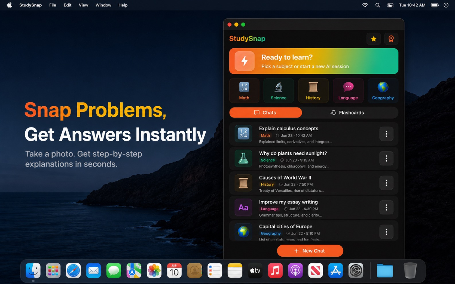455x284 pixels.
Task: Open the star favorites button
Action: 374,39
